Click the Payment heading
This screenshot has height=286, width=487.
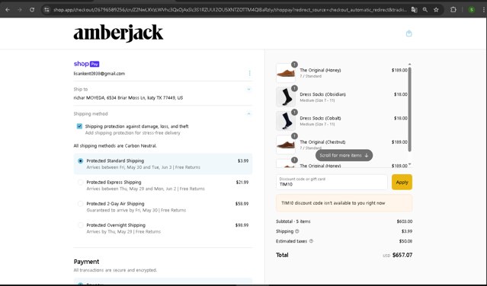click(86, 262)
